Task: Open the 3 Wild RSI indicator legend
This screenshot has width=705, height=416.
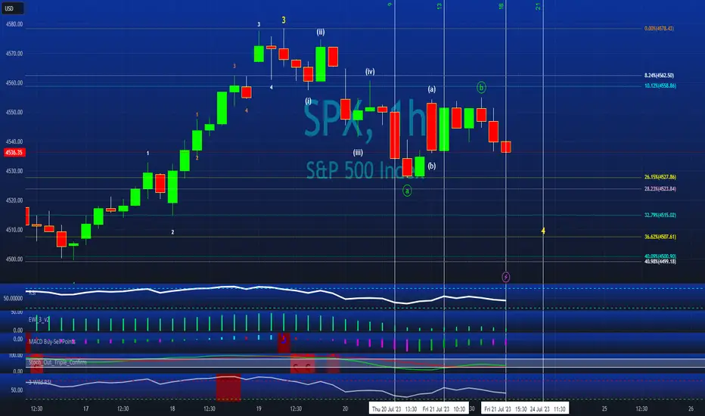Action: (39, 382)
